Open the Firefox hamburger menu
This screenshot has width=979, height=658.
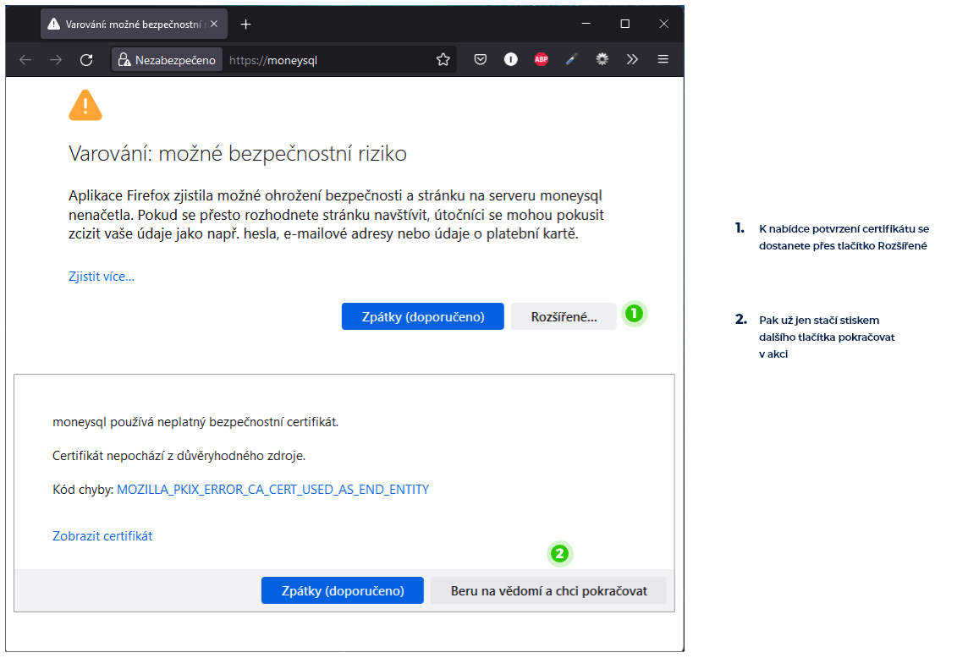[663, 59]
